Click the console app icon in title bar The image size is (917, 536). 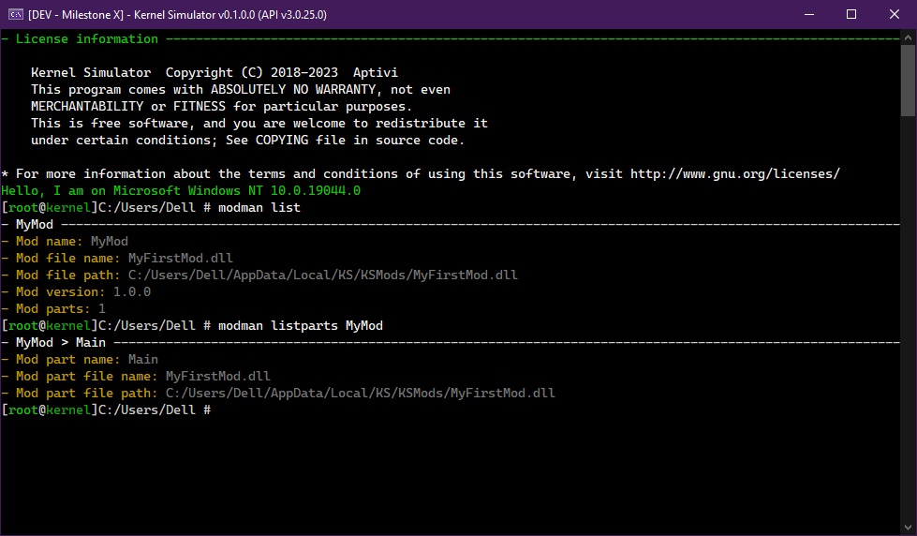(16, 14)
